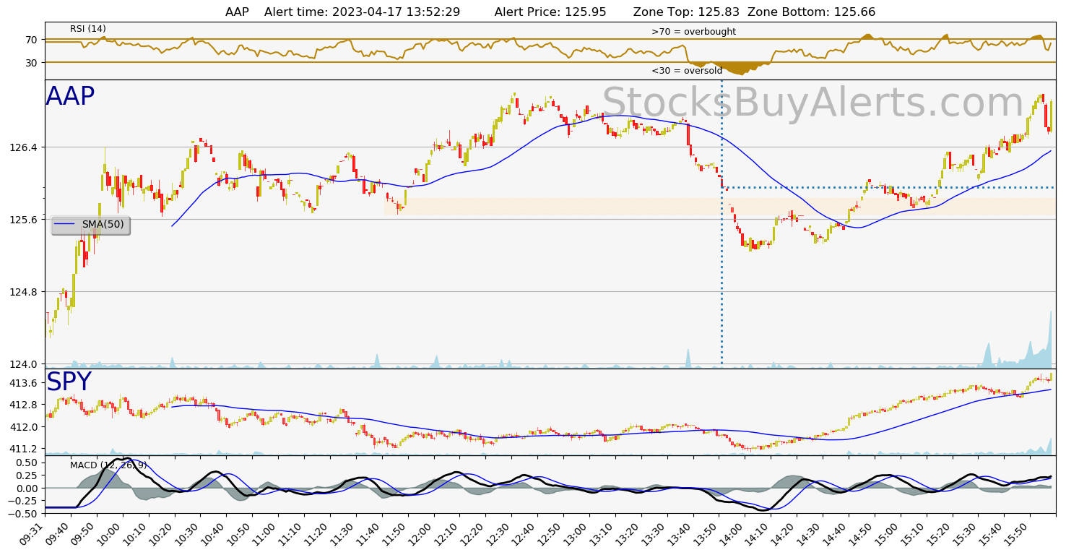Click the '>70 = overbought' annotation

[x=693, y=32]
